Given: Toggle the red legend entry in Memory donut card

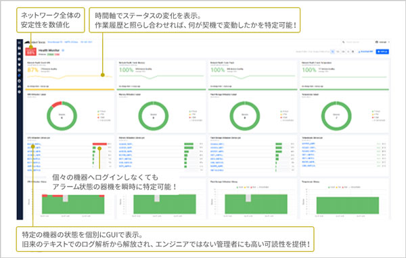Looking at the screenshot, I should [193, 118].
